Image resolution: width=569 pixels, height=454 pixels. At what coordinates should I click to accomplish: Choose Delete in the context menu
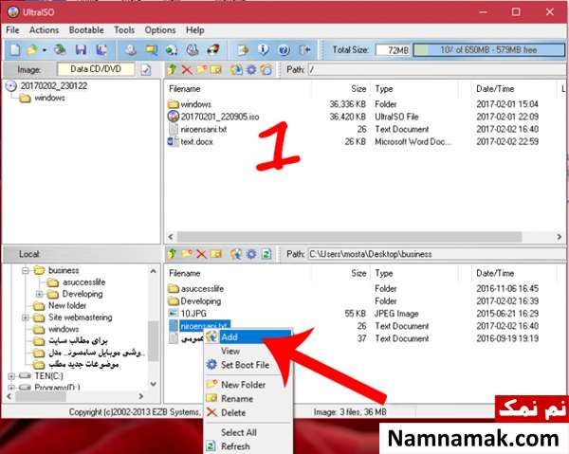[248, 412]
